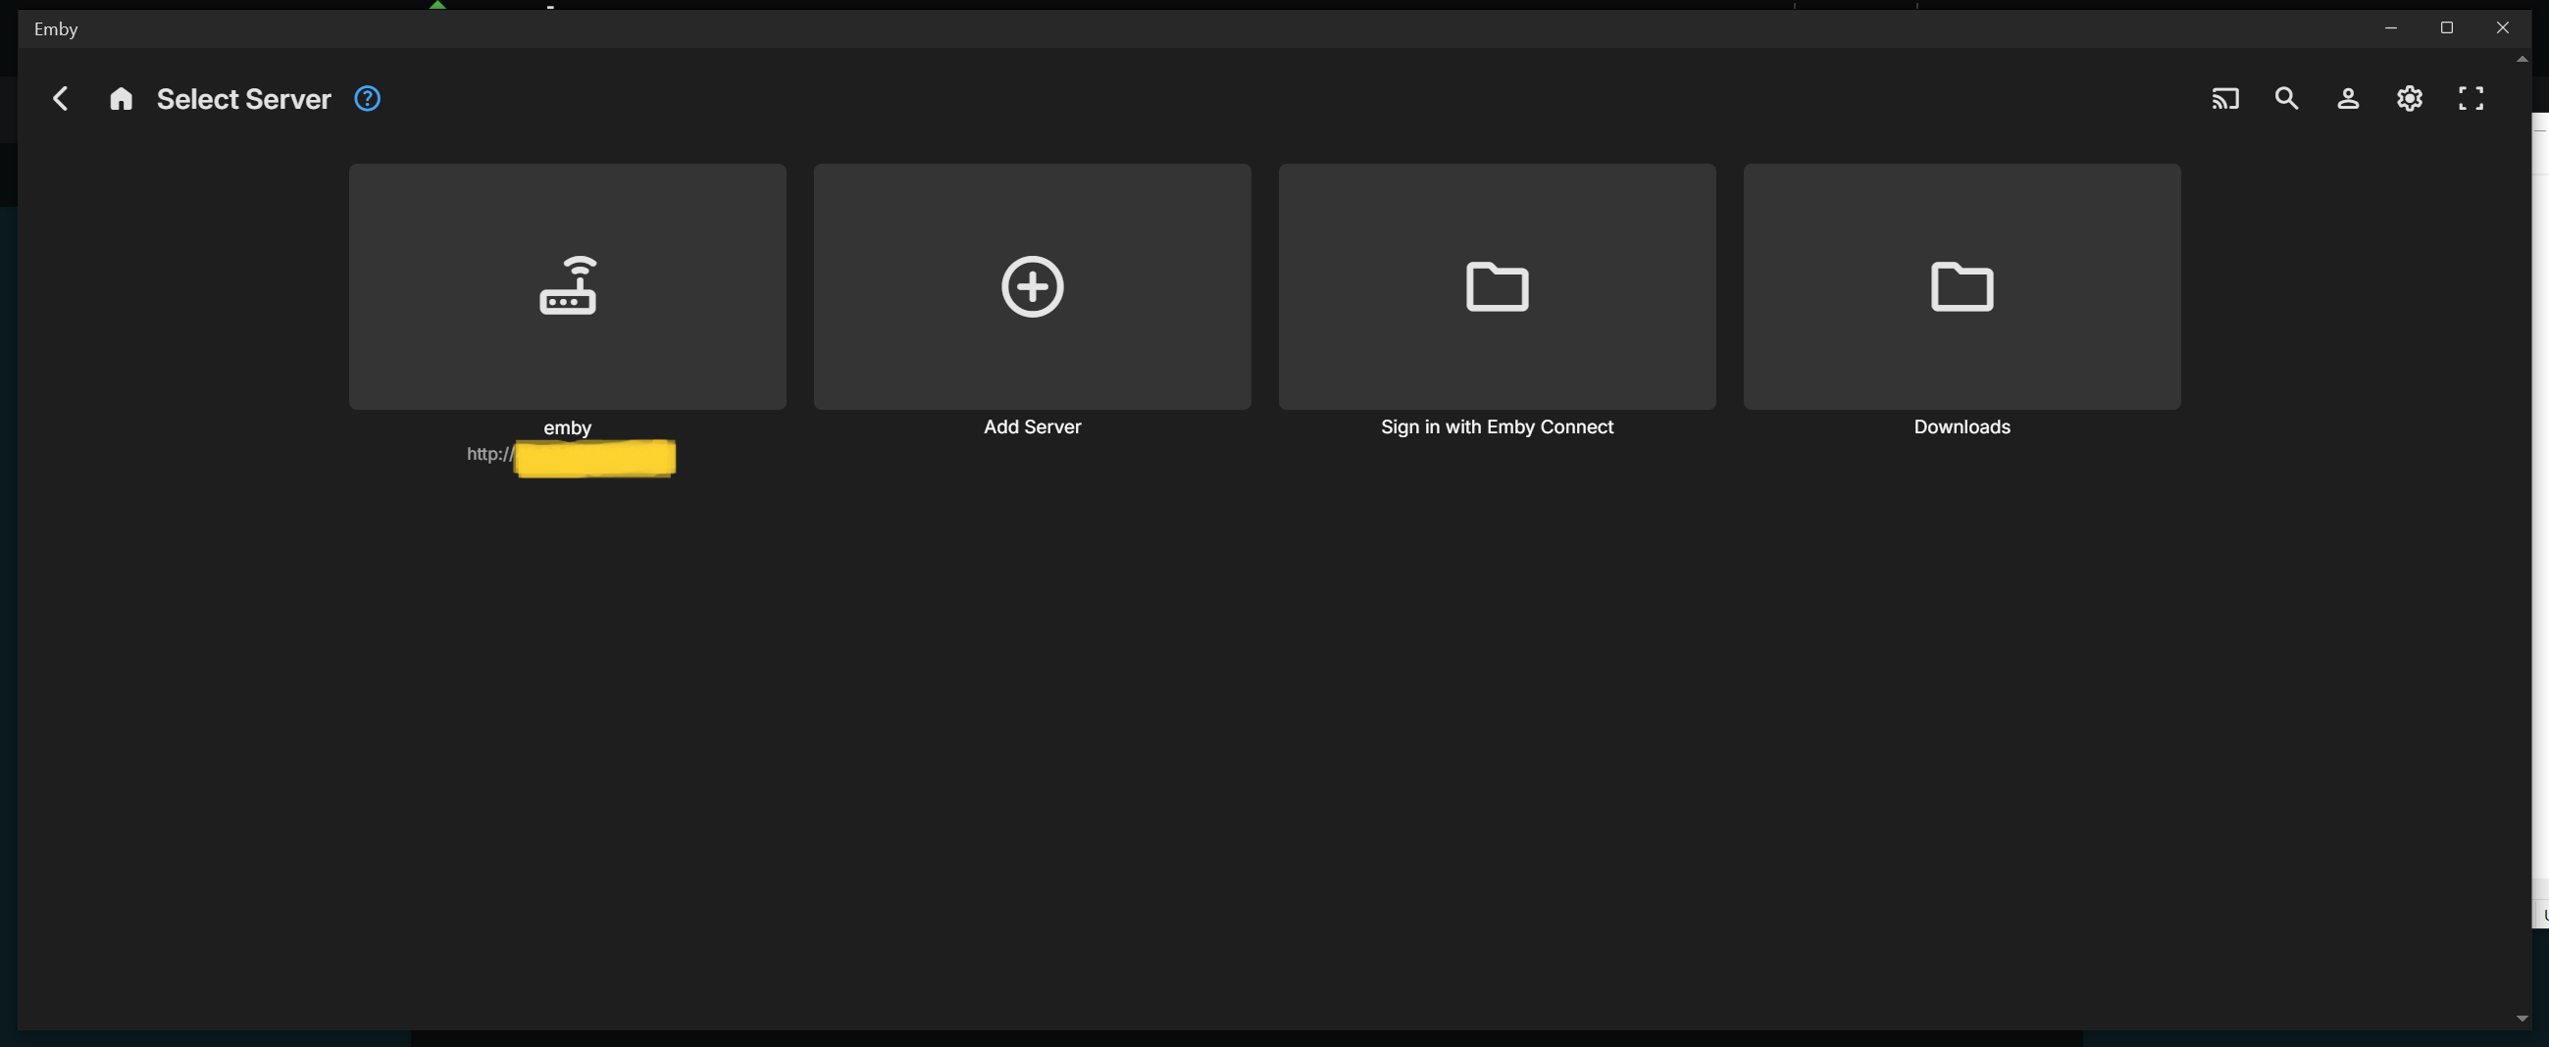
Task: Open the user profile menu
Action: (x=2348, y=98)
